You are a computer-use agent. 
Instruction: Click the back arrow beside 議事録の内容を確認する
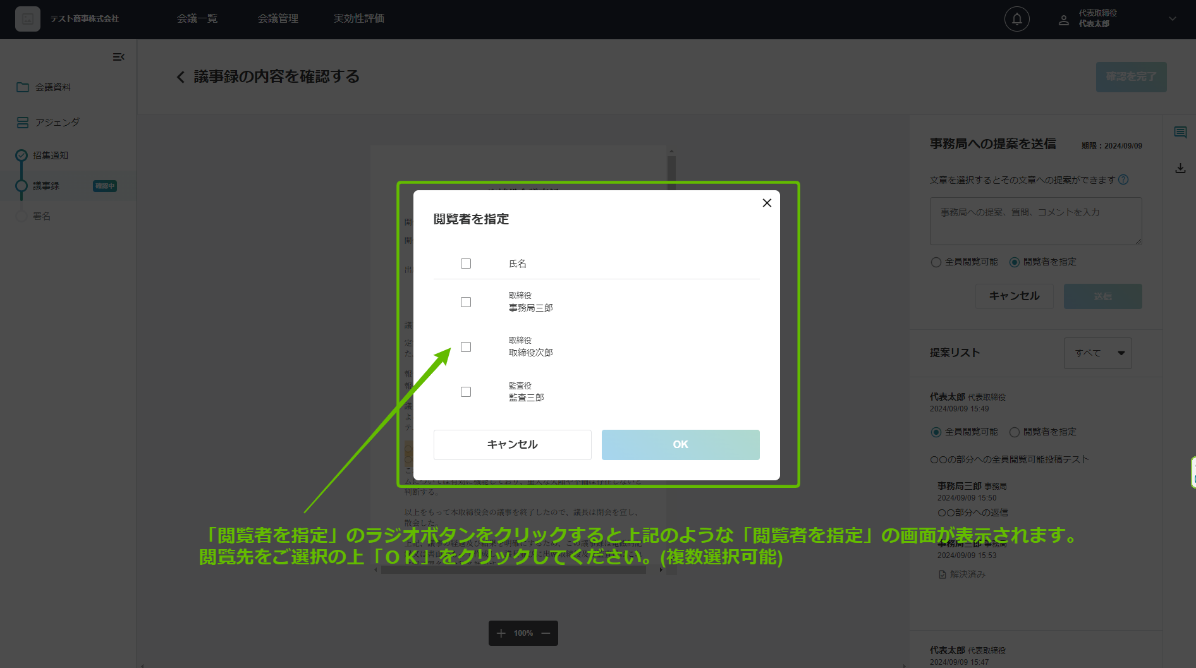click(x=181, y=77)
